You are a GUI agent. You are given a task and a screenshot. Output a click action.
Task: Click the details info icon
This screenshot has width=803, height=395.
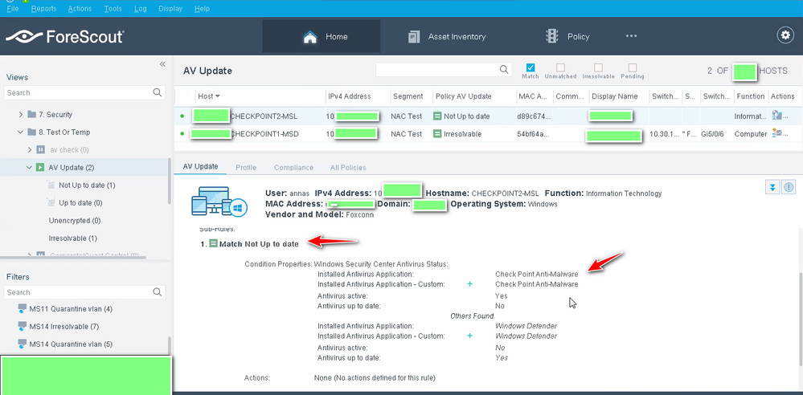(789, 187)
